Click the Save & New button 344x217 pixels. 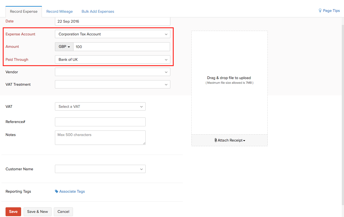(37, 212)
